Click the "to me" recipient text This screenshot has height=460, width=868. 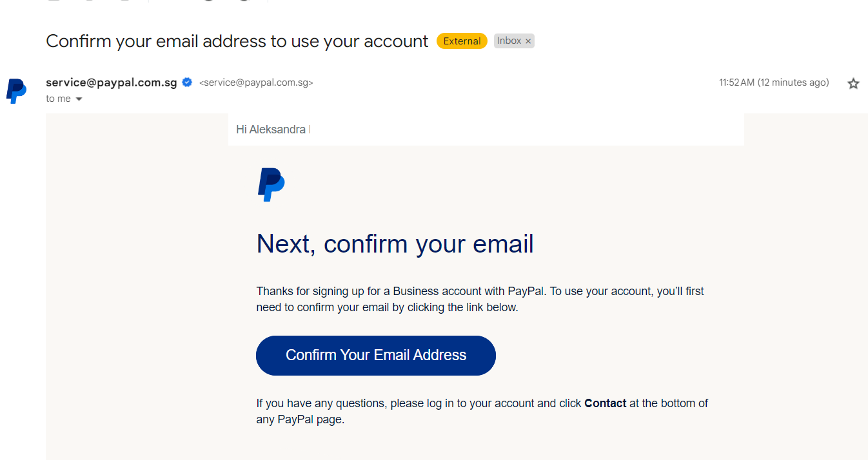pyautogui.click(x=58, y=99)
